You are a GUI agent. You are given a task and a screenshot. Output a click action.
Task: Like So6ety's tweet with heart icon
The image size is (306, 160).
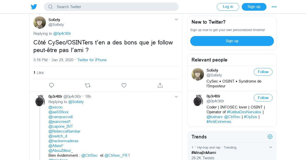[124, 85]
